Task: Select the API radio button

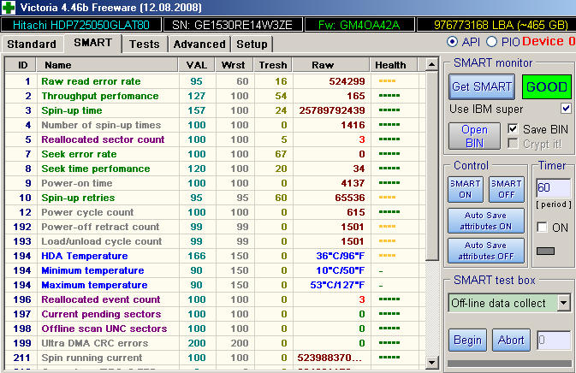Action: click(x=452, y=42)
